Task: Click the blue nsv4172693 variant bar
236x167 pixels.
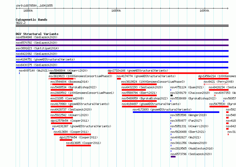Action: coord(176,112)
